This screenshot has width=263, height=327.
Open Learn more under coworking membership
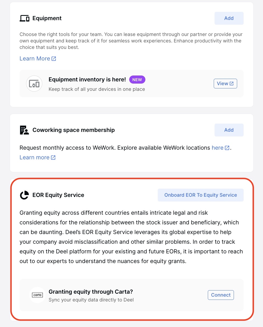(x=34, y=157)
